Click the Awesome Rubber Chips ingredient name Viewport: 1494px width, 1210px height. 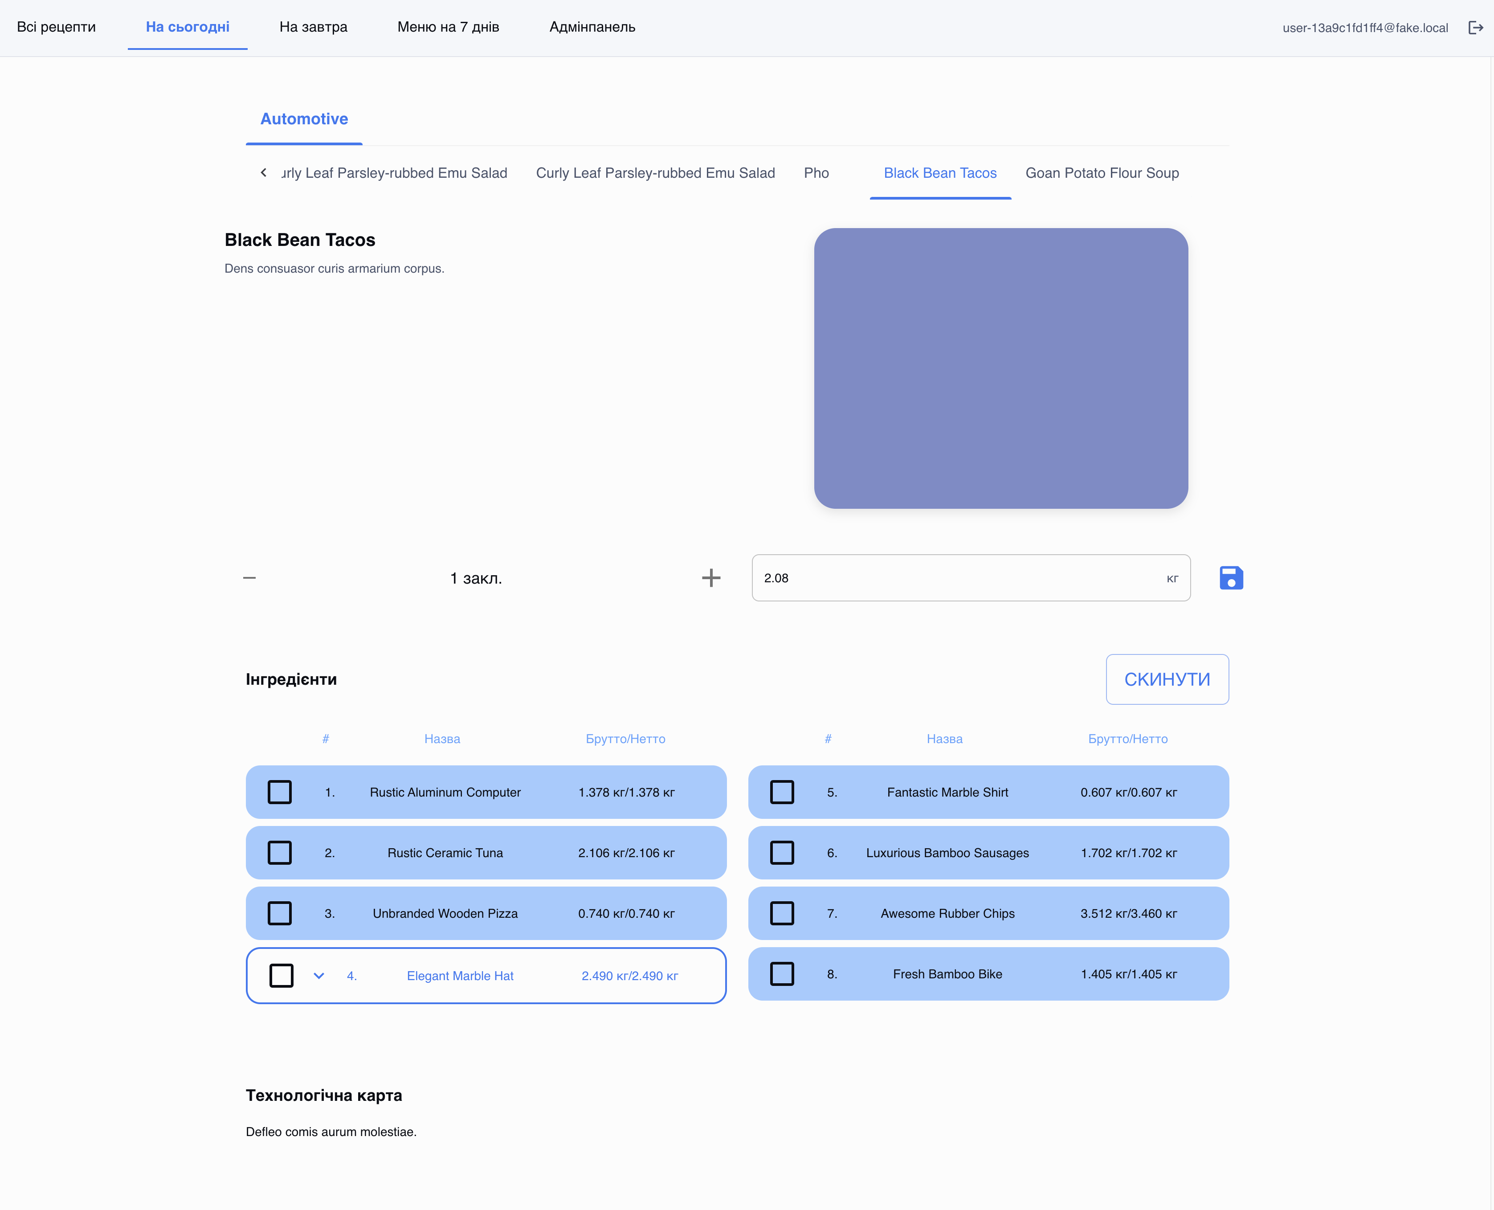[x=948, y=914]
